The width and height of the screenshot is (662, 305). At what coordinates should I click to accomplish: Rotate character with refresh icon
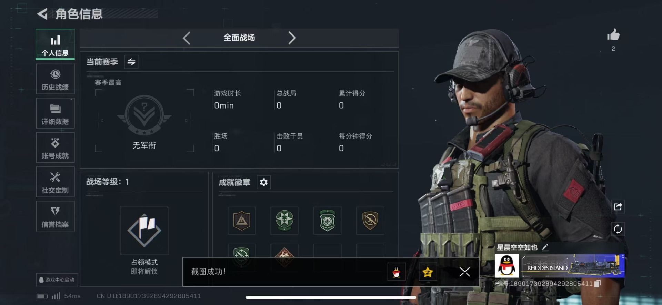618,229
